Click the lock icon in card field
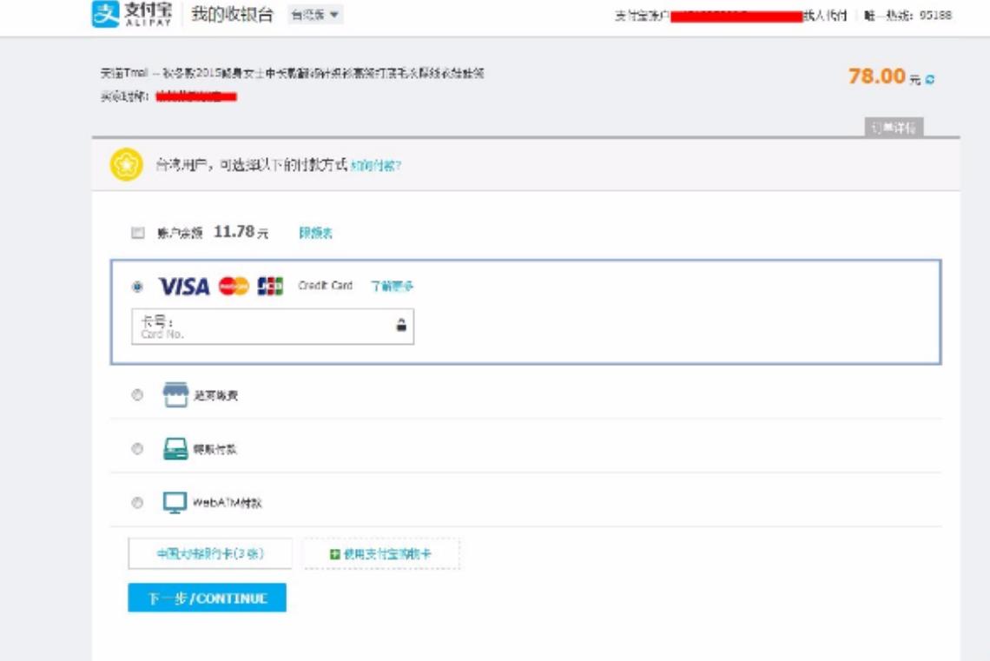Viewport: 990px width, 661px height. [x=401, y=325]
